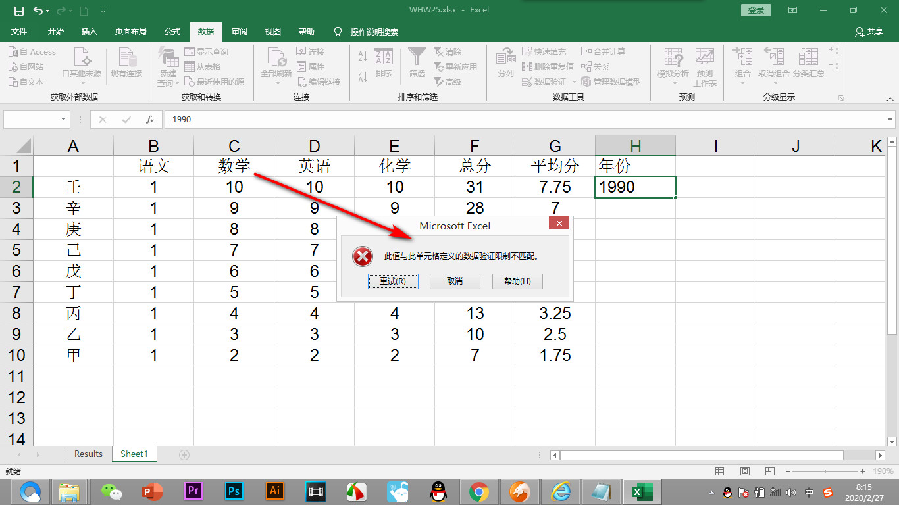Switch to the 公式 ribbon tab
The height and width of the screenshot is (505, 899).
click(172, 32)
